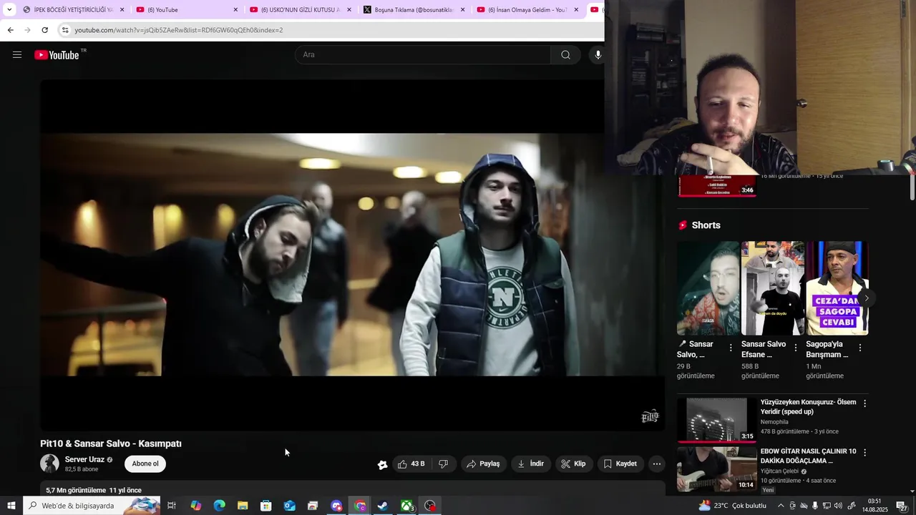916x515 pixels.
Task: Close the 'İPEK BÖCEĞİ' tab
Action: tap(122, 10)
